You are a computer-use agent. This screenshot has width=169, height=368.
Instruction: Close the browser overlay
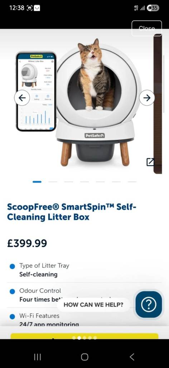pos(146,28)
